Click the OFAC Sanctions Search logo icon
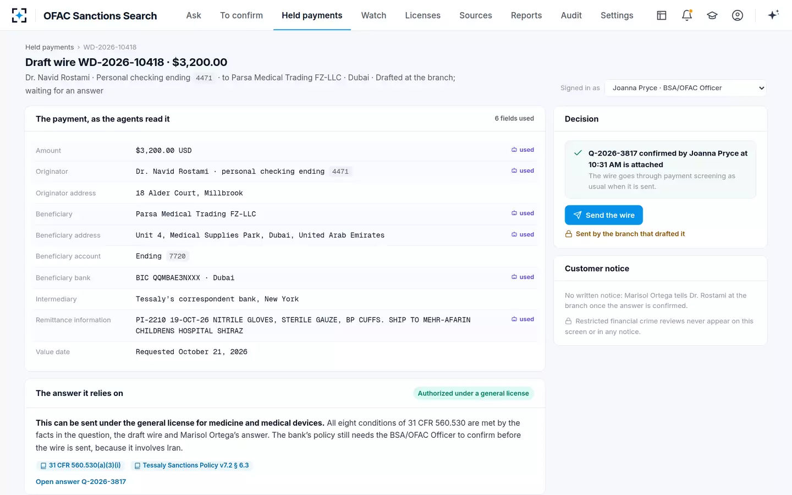The height and width of the screenshot is (495, 792). 19,15
